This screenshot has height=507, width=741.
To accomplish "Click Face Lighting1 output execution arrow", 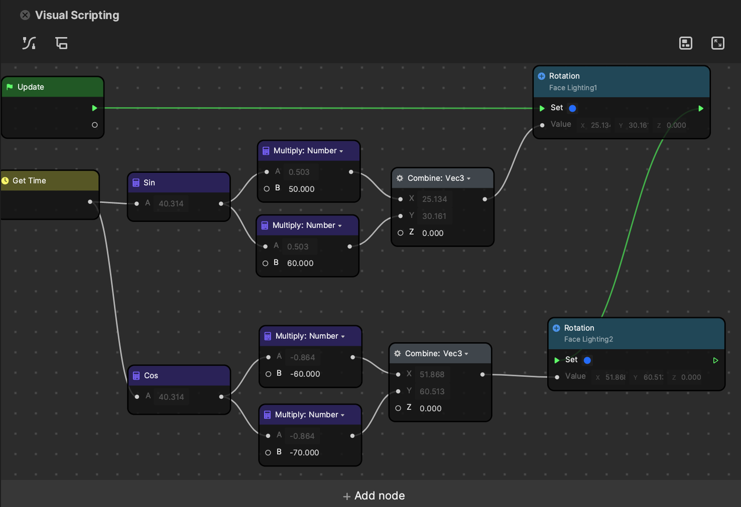I will coord(701,108).
